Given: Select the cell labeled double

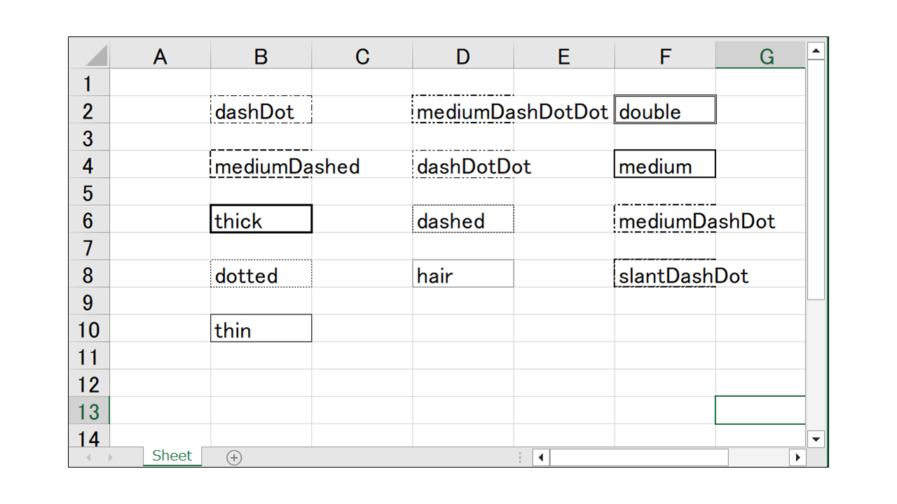Looking at the screenshot, I should 665,110.
